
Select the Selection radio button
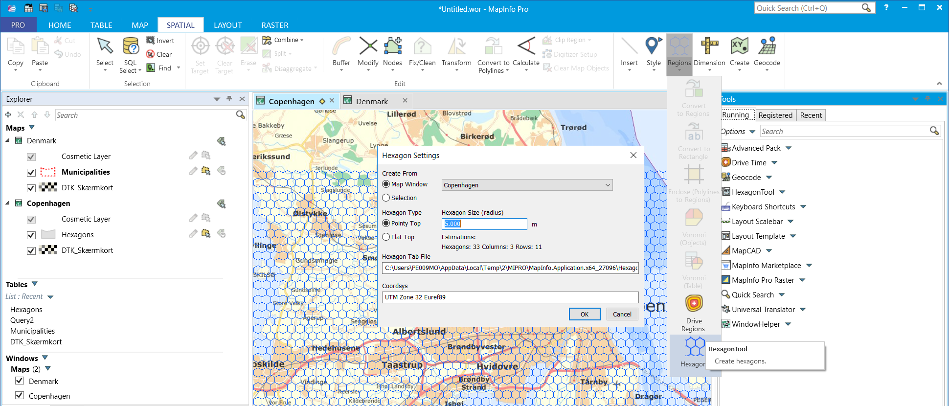[x=386, y=198]
